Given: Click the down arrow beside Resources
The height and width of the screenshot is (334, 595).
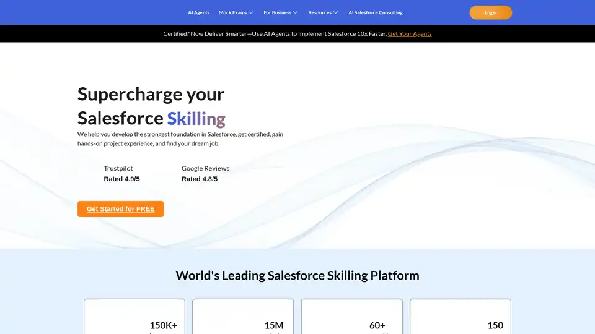Looking at the screenshot, I should (x=335, y=12).
